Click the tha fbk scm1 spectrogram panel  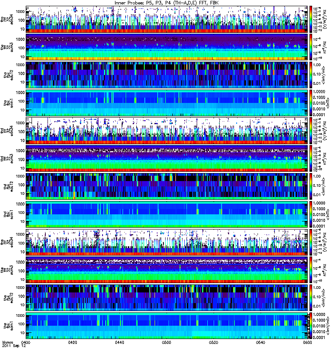tap(167, 103)
